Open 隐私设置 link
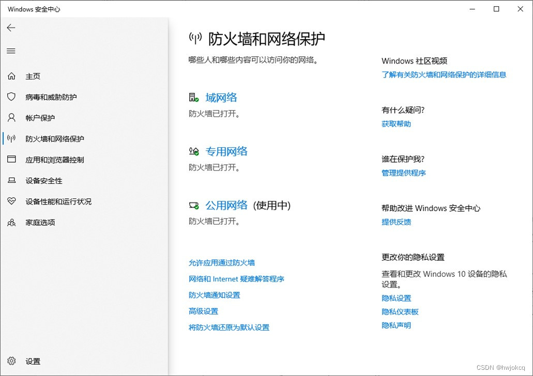The height and width of the screenshot is (376, 533). [x=396, y=298]
